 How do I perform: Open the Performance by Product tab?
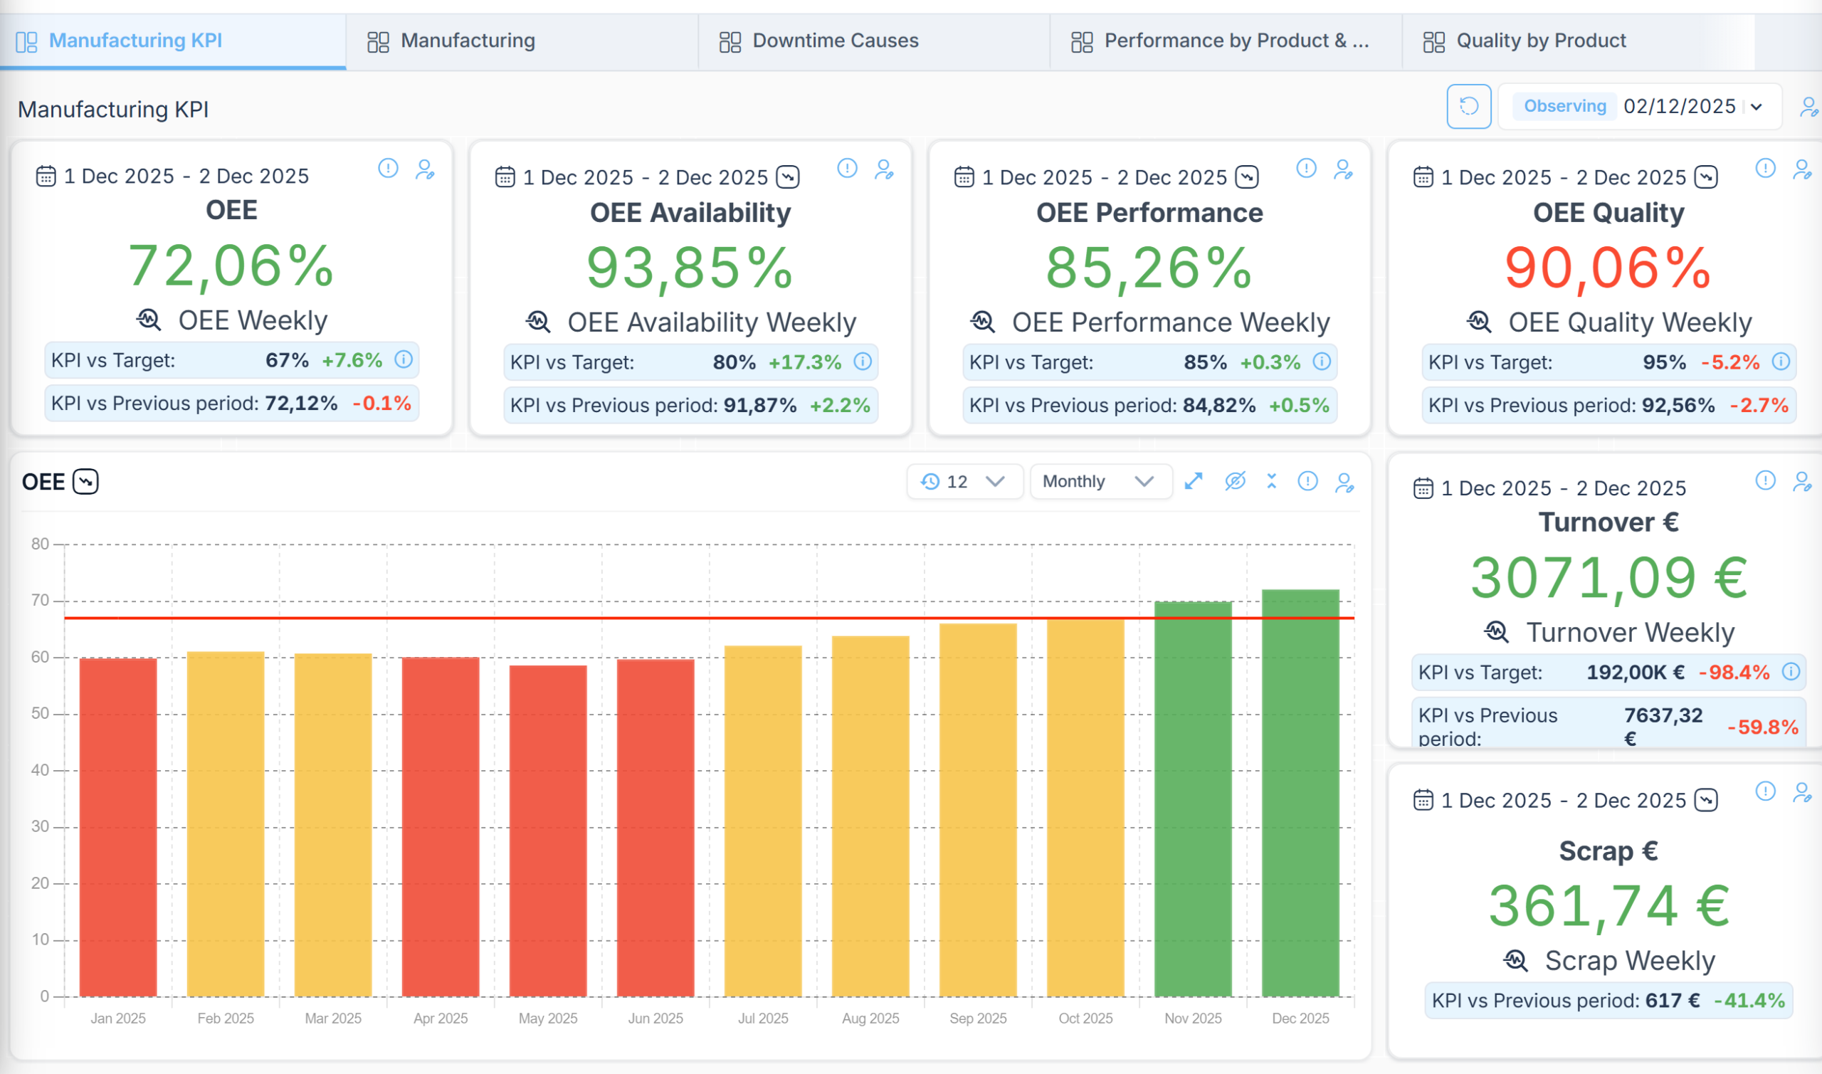(1226, 41)
